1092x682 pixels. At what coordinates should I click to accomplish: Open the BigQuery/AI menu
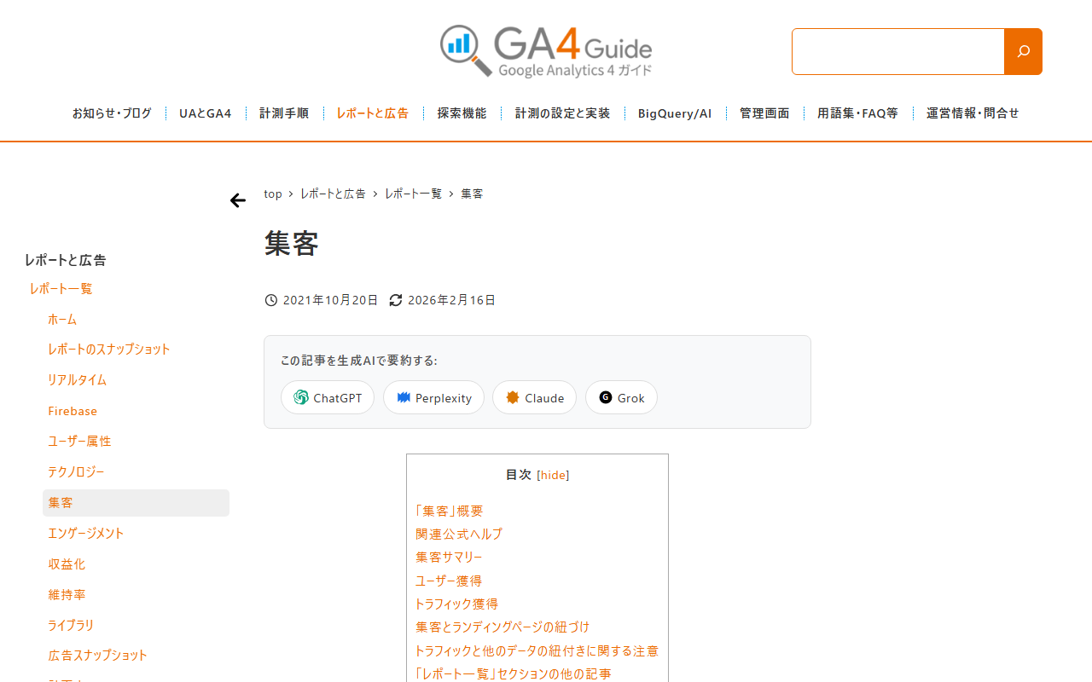point(675,113)
